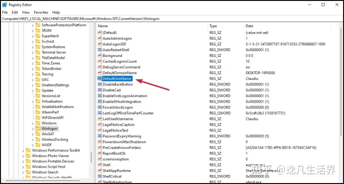Click the string icon beside PowerdownAfterShutdown
344x184 pixels.
(100, 142)
